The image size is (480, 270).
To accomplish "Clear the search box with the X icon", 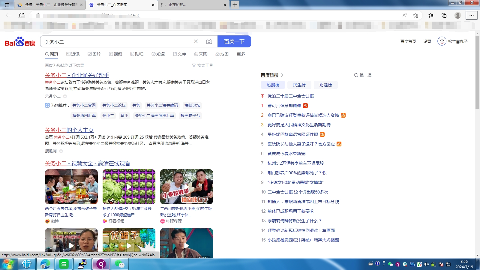I will (196, 41).
